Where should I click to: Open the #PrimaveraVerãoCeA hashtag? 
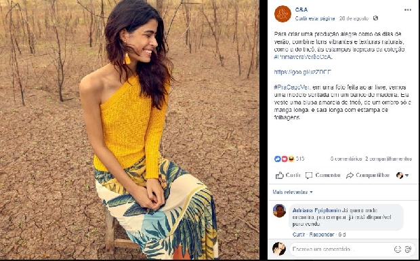click(303, 57)
